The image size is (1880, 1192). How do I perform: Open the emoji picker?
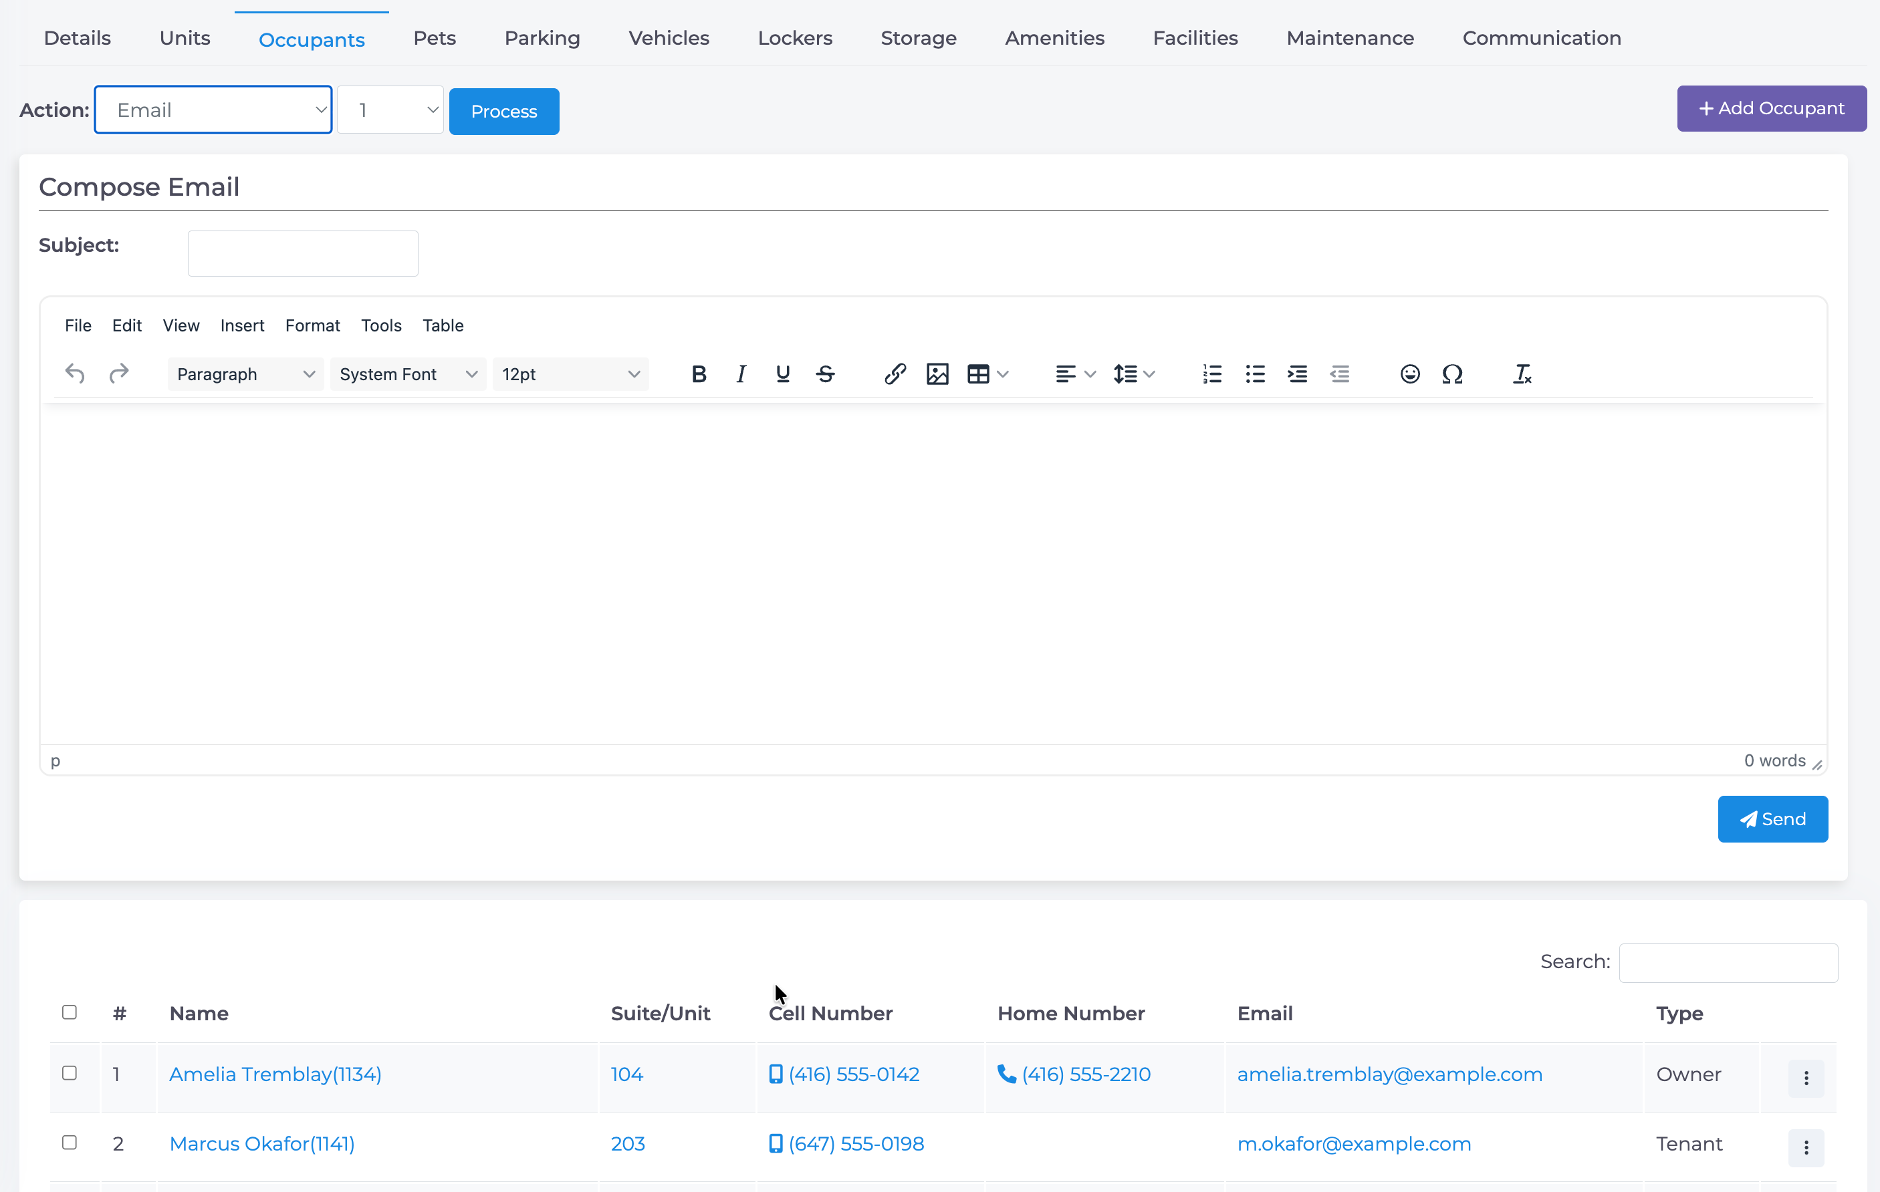point(1409,374)
